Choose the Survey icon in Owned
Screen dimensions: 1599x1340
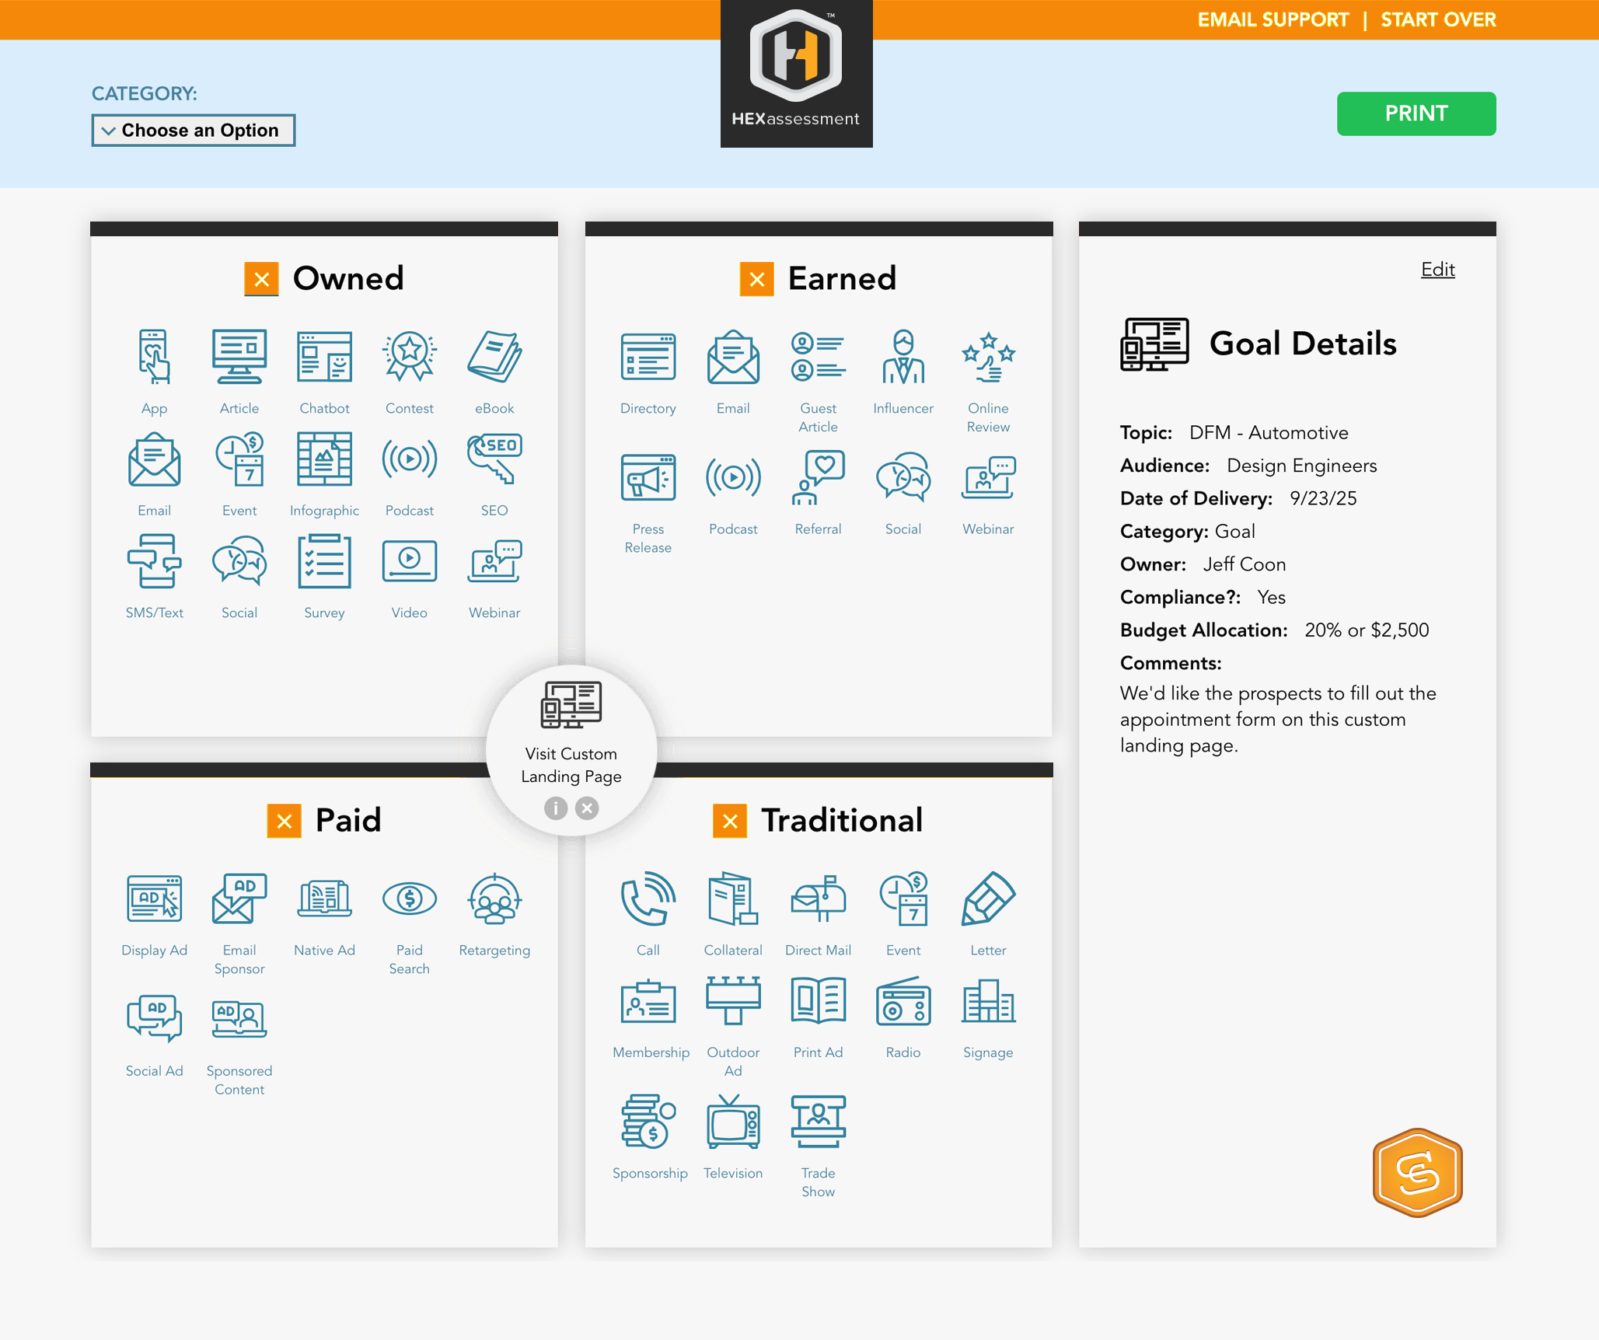pyautogui.click(x=324, y=561)
